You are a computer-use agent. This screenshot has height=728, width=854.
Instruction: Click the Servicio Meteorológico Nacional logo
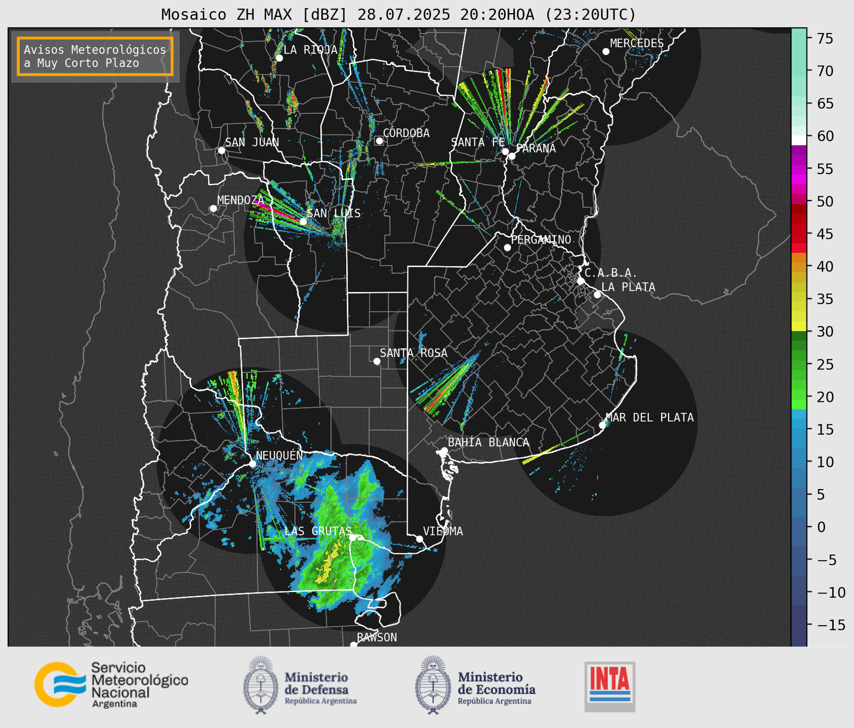(111, 684)
